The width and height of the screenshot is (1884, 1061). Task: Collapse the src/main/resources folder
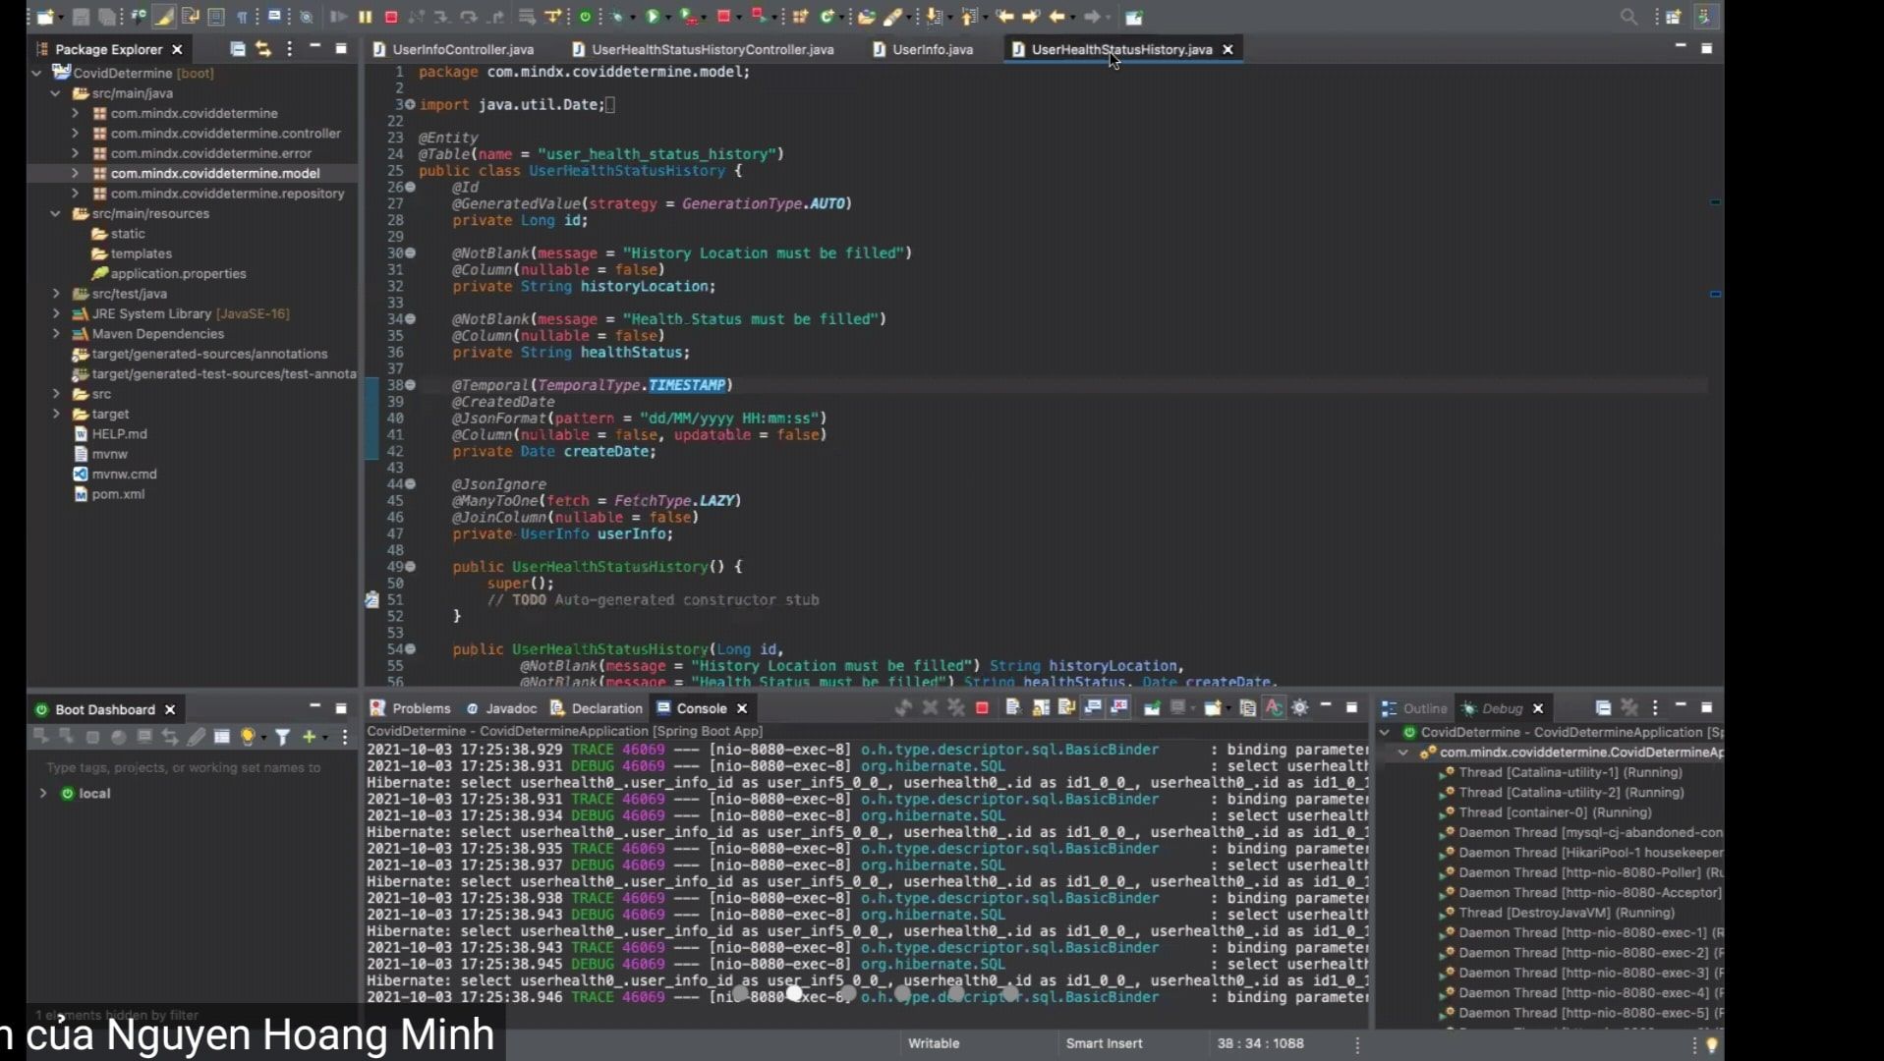tap(56, 213)
